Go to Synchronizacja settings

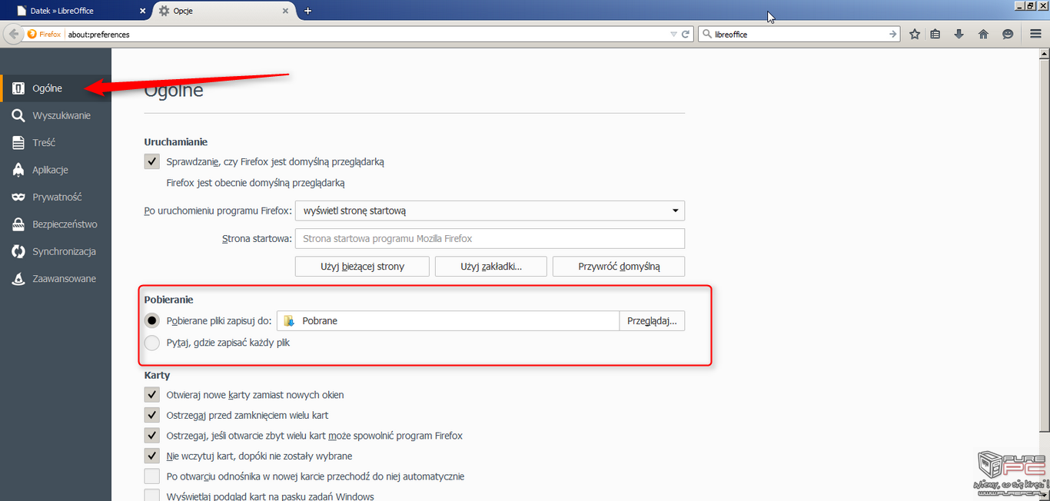(55, 252)
